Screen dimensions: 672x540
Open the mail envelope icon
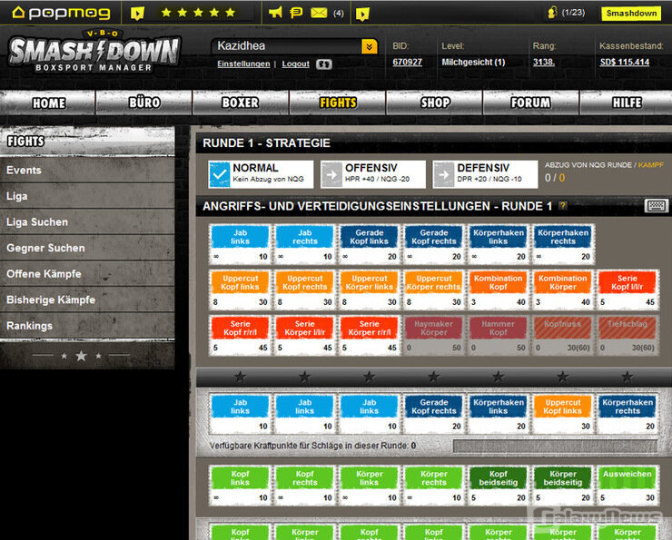click(318, 13)
